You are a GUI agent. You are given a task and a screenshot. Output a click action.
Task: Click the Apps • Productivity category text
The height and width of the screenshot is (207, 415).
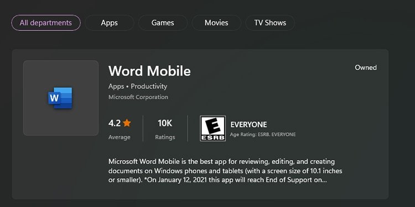point(138,86)
